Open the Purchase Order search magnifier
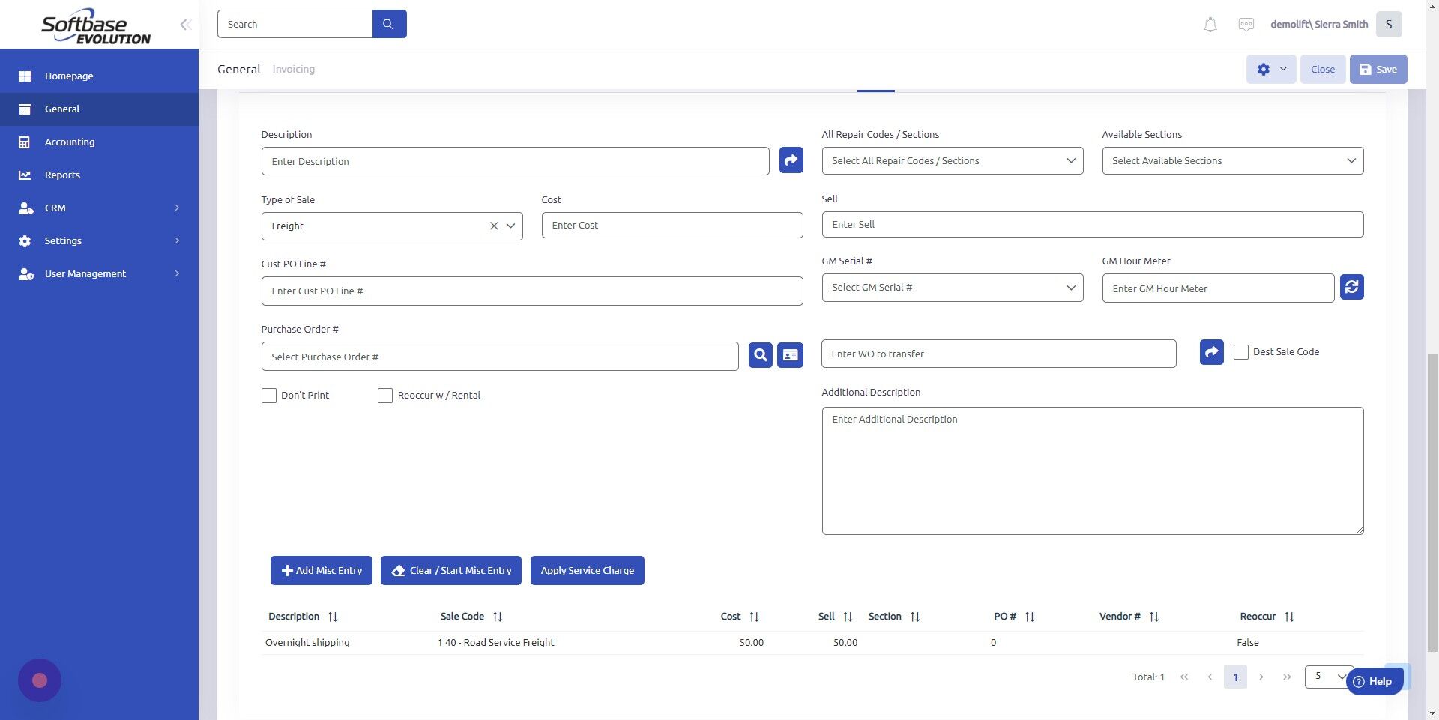 (759, 355)
